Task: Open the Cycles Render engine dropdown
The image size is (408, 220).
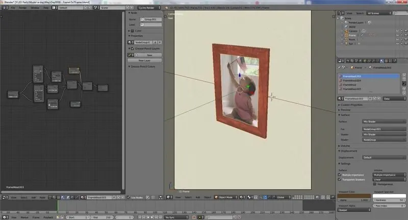Action: [149, 8]
